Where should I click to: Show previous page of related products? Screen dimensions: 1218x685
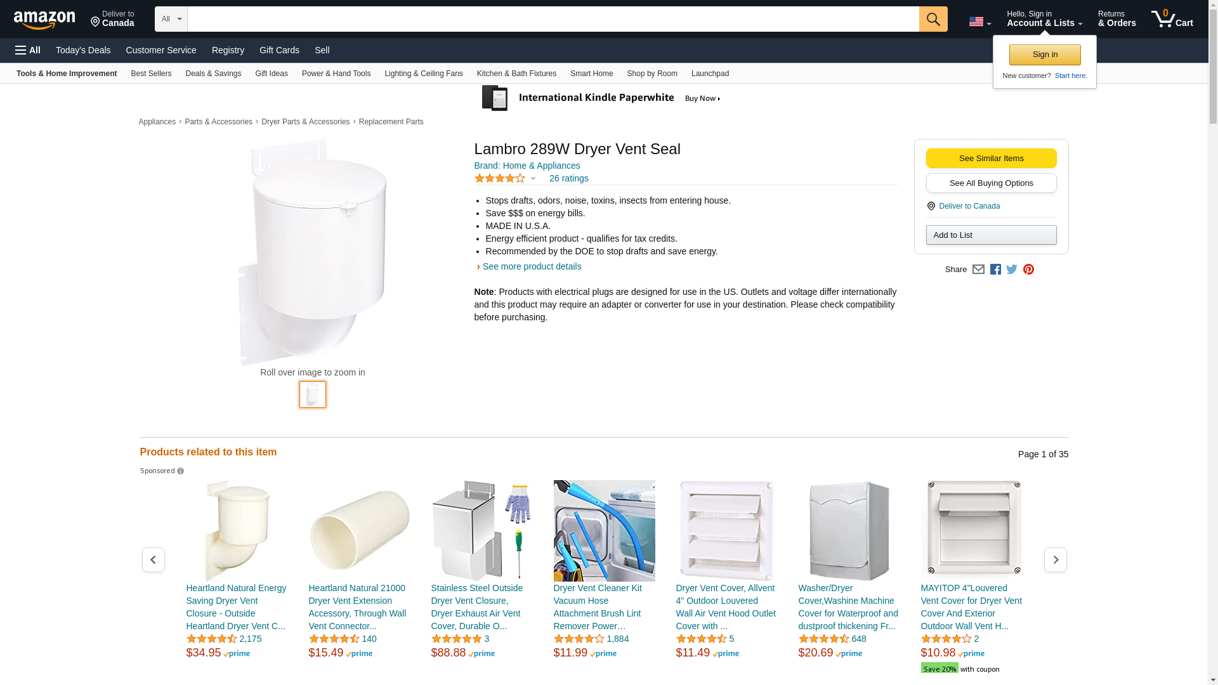click(x=153, y=559)
